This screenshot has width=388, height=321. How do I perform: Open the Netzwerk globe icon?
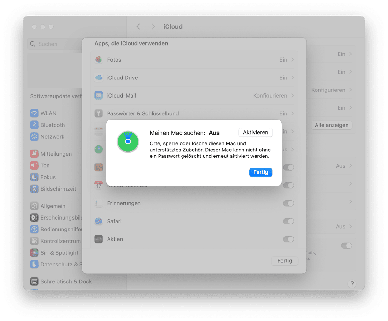click(x=34, y=137)
